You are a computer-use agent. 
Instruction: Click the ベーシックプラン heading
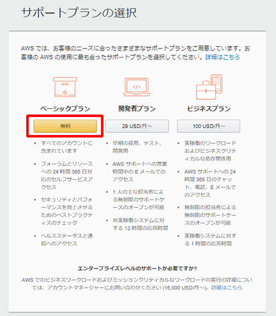(x=65, y=109)
